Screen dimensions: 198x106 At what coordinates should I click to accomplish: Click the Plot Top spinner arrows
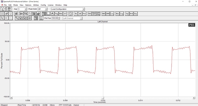pyautogui.click(x=59, y=18)
